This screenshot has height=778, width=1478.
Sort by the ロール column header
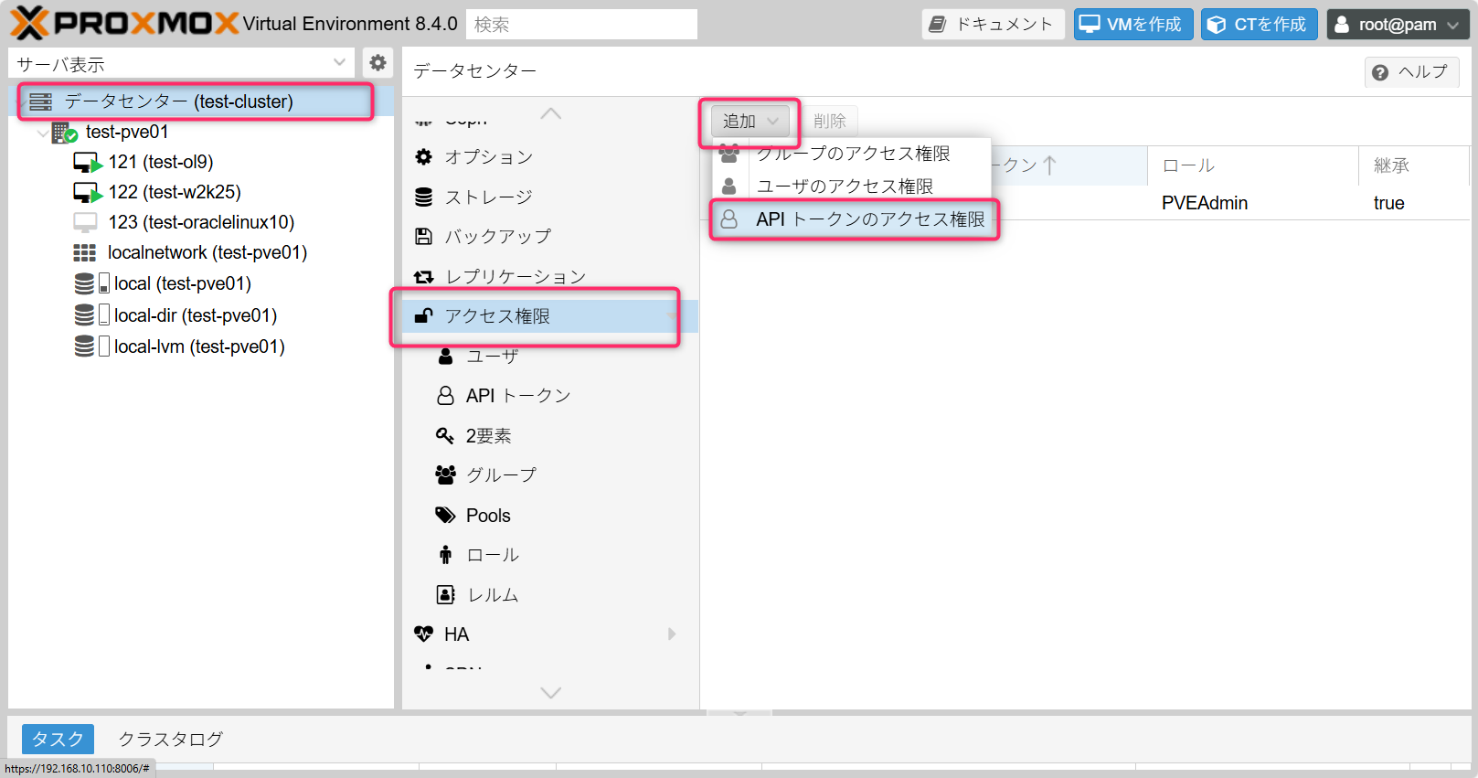point(1253,165)
